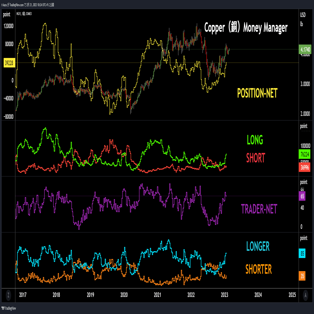The width and height of the screenshot is (314, 314).
Task: Click the yellow POSITION-NET label
Action: (257, 93)
